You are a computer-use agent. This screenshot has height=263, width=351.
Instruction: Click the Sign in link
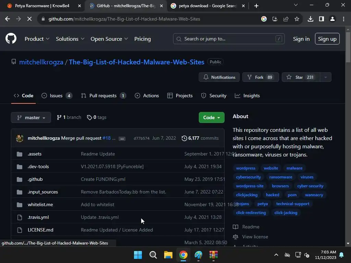(301, 39)
